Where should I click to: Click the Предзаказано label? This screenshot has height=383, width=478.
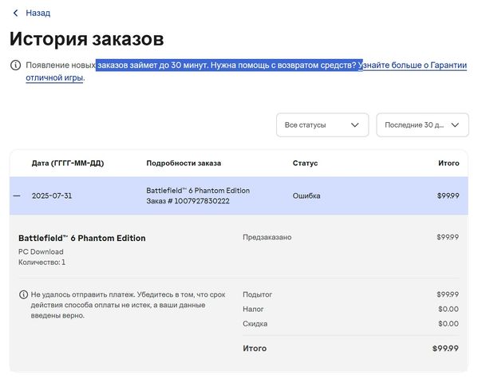coord(267,237)
